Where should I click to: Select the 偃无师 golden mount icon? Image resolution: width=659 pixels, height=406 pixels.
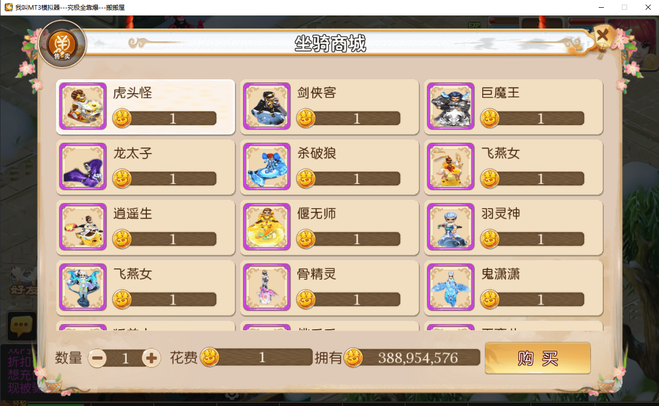click(x=267, y=227)
